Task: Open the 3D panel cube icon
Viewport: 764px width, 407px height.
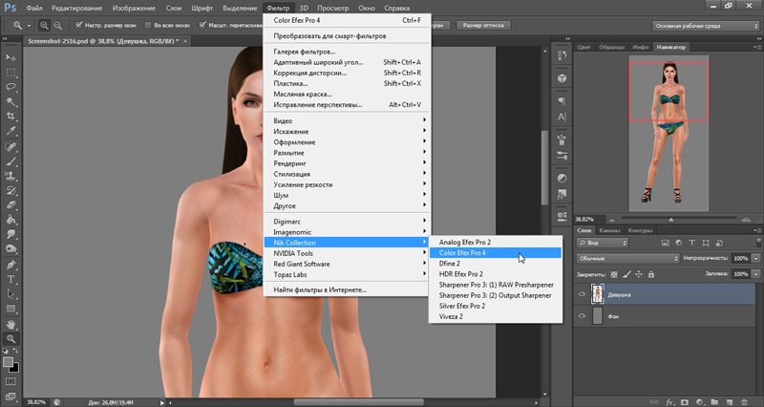Action: [x=562, y=78]
